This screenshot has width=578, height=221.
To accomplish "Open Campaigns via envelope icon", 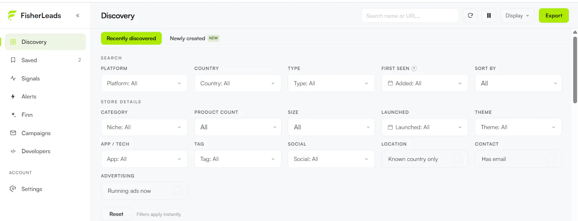I will (13, 133).
